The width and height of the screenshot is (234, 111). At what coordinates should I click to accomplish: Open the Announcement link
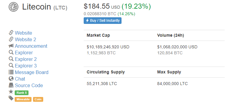31,46
